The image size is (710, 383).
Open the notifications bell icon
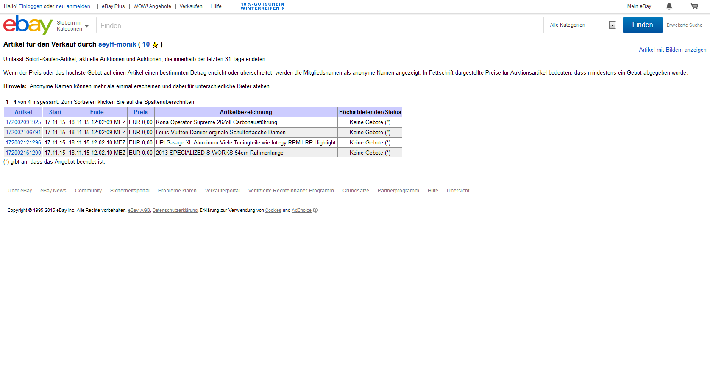coord(669,6)
